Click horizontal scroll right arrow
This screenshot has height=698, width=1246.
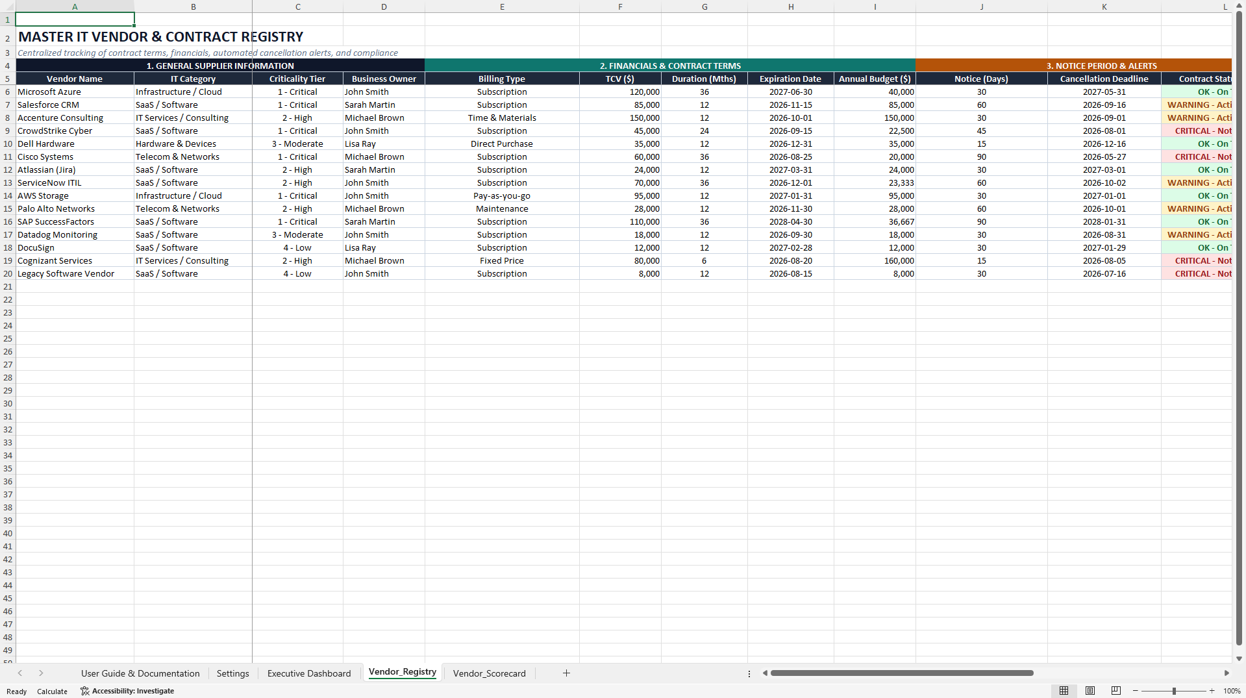tap(1227, 673)
